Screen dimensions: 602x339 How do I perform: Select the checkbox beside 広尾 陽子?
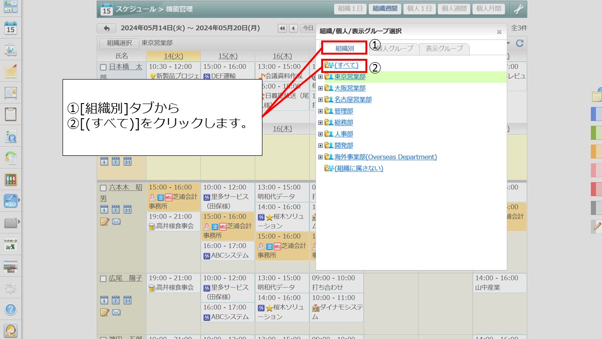103,279
